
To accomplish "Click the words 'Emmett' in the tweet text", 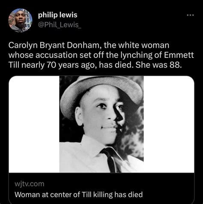I will click(x=179, y=55).
